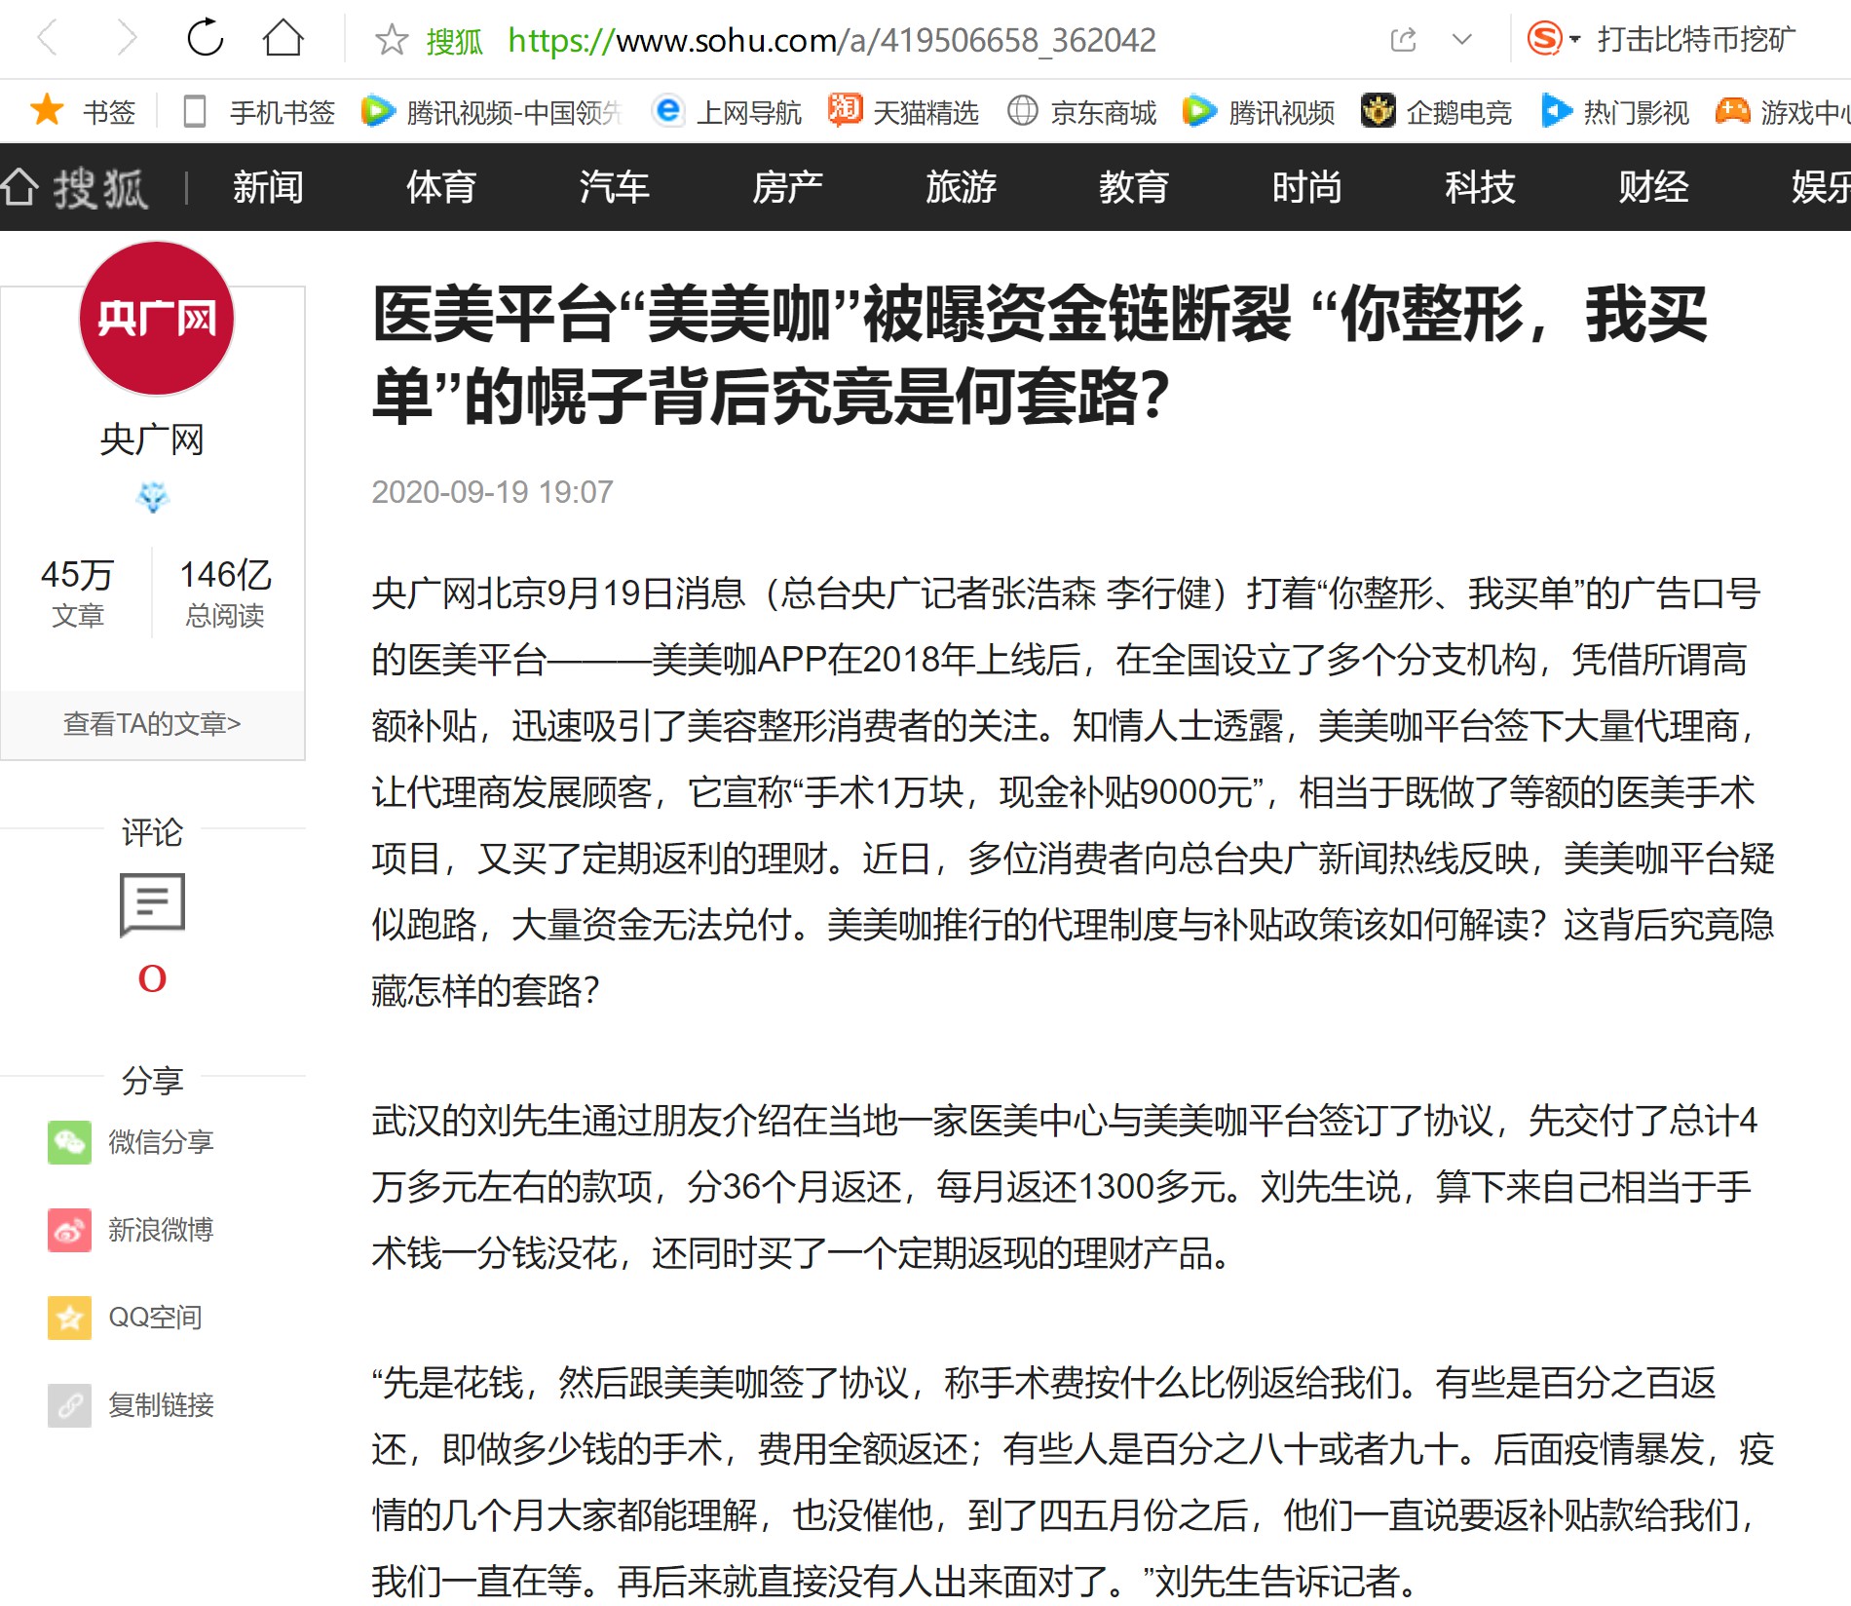Screen dimensions: 1851x1606
Task: Open the 上网导航 bookmark
Action: click(x=727, y=112)
